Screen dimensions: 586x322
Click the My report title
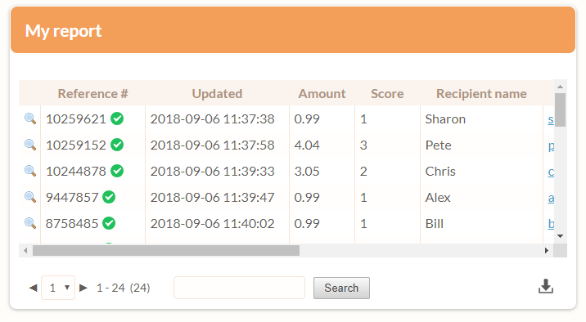63,30
